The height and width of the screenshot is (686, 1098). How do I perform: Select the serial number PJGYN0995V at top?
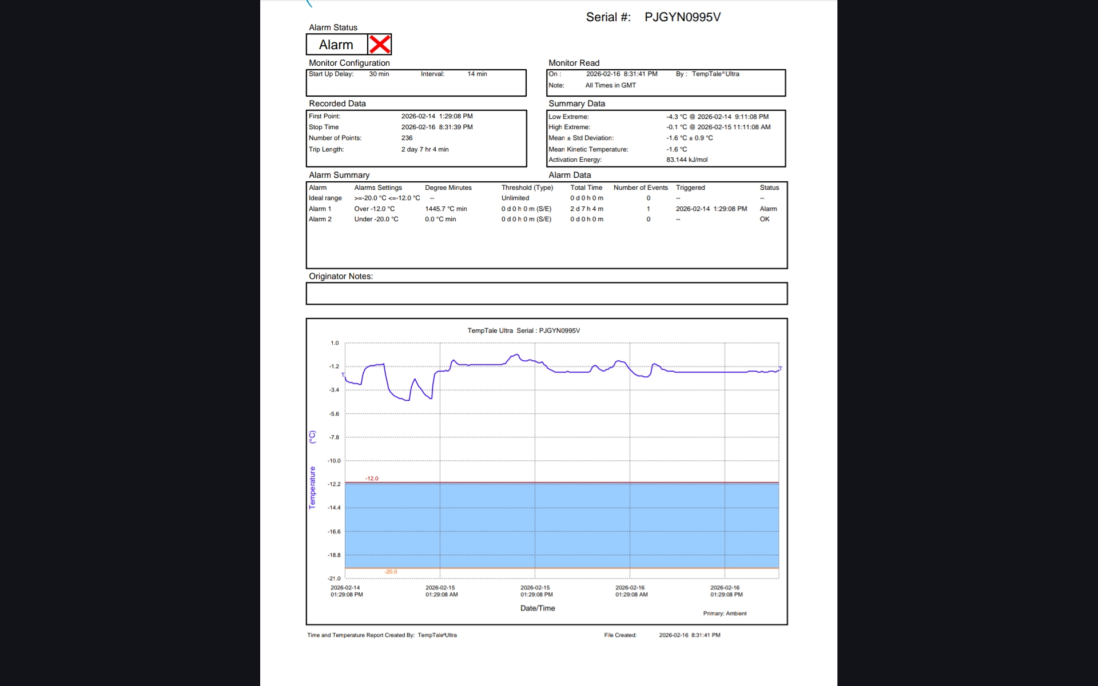[x=682, y=17]
